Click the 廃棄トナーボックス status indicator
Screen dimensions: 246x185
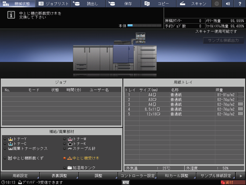click(x=5, y=149)
